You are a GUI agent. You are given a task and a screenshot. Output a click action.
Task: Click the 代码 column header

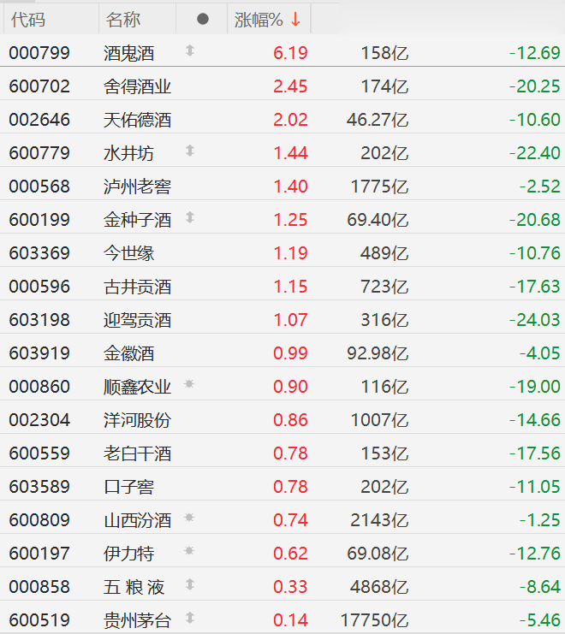click(51, 20)
